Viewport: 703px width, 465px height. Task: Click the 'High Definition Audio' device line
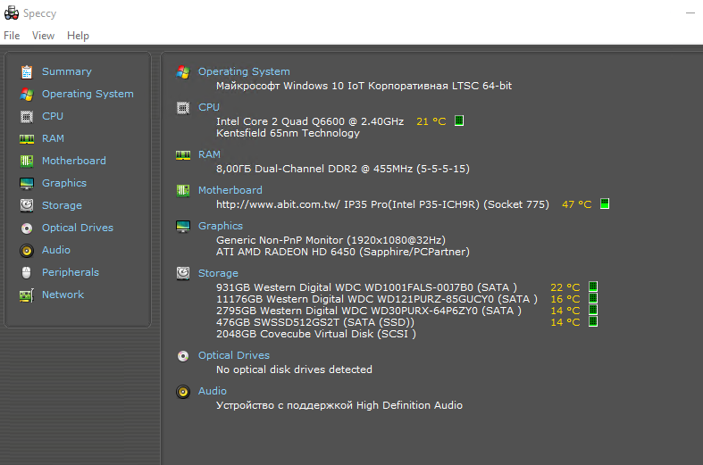pos(339,405)
